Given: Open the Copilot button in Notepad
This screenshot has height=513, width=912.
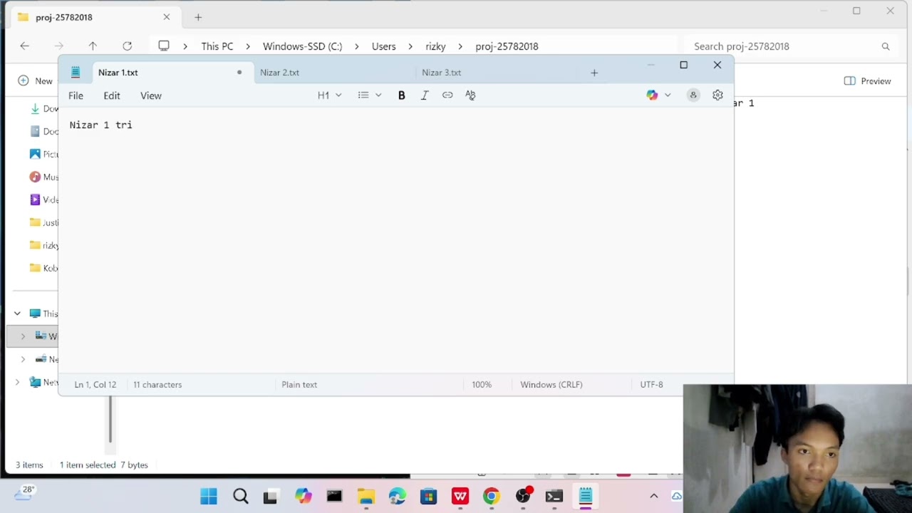Looking at the screenshot, I should tap(652, 95).
